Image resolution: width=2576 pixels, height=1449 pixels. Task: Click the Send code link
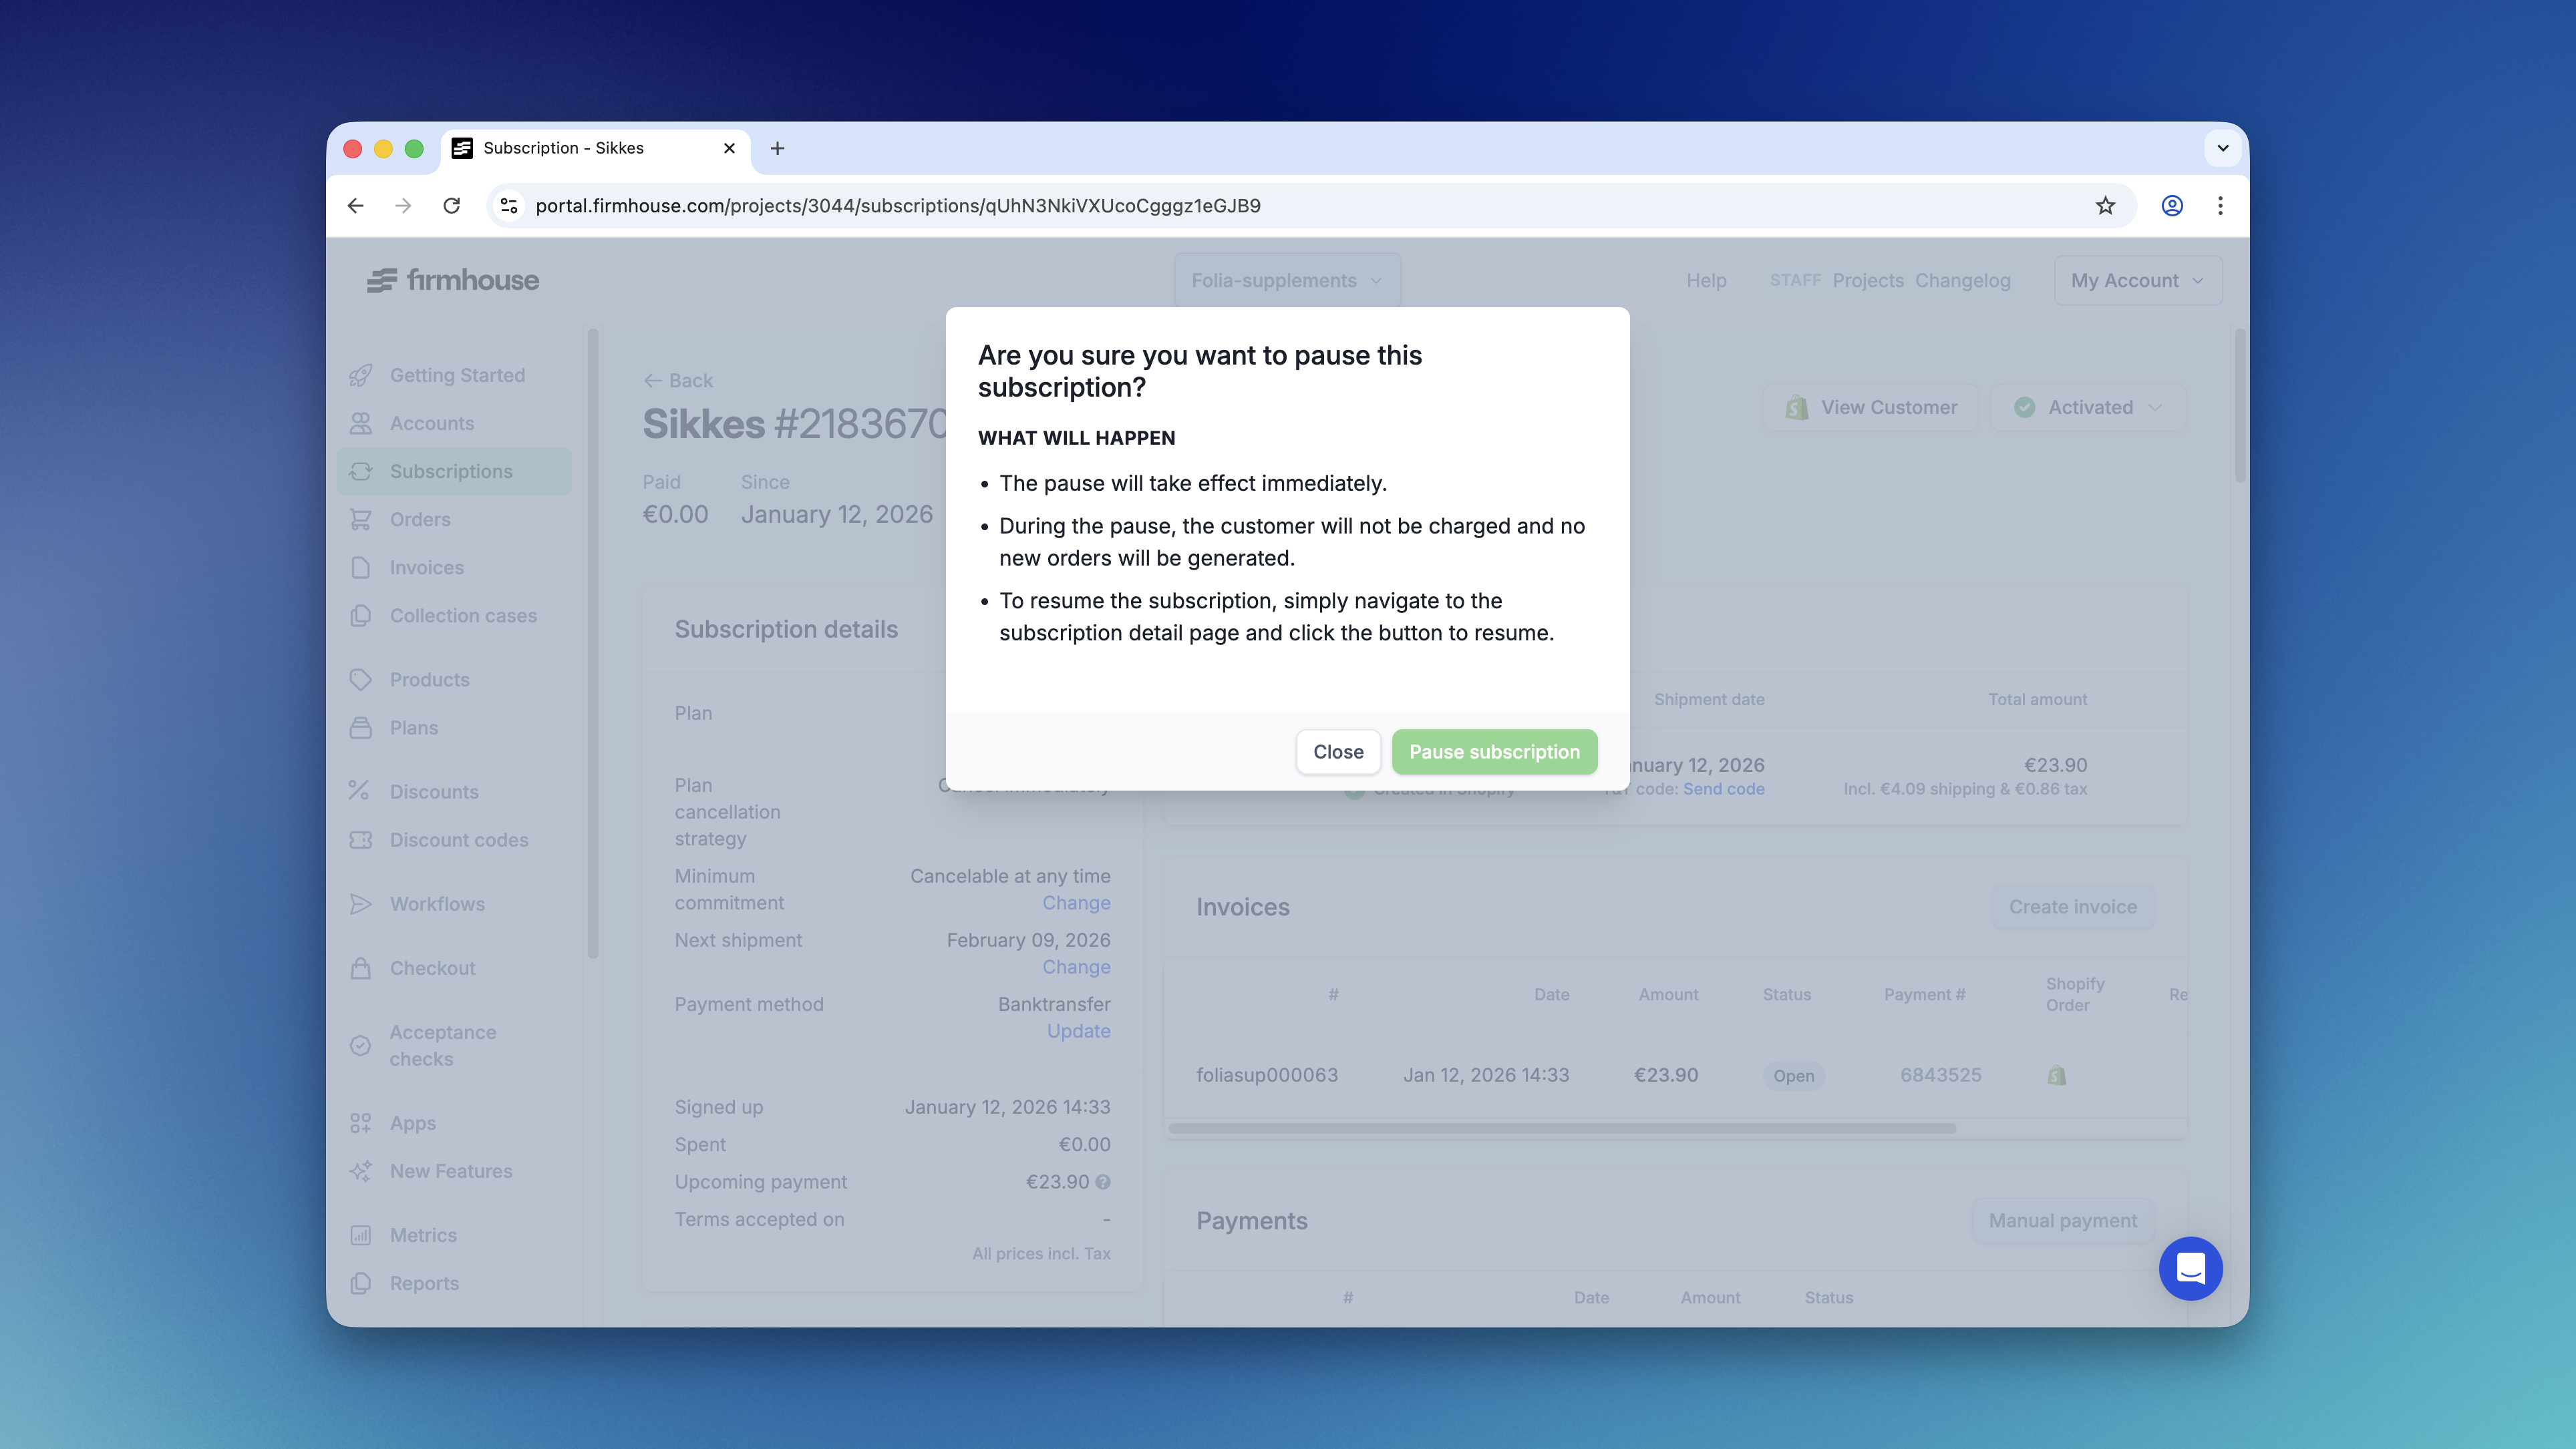1723,789
